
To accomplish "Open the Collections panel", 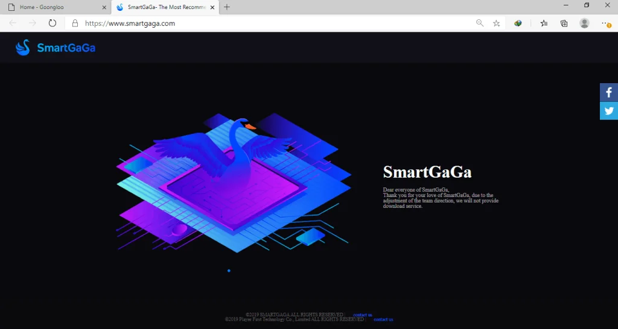I will [564, 23].
